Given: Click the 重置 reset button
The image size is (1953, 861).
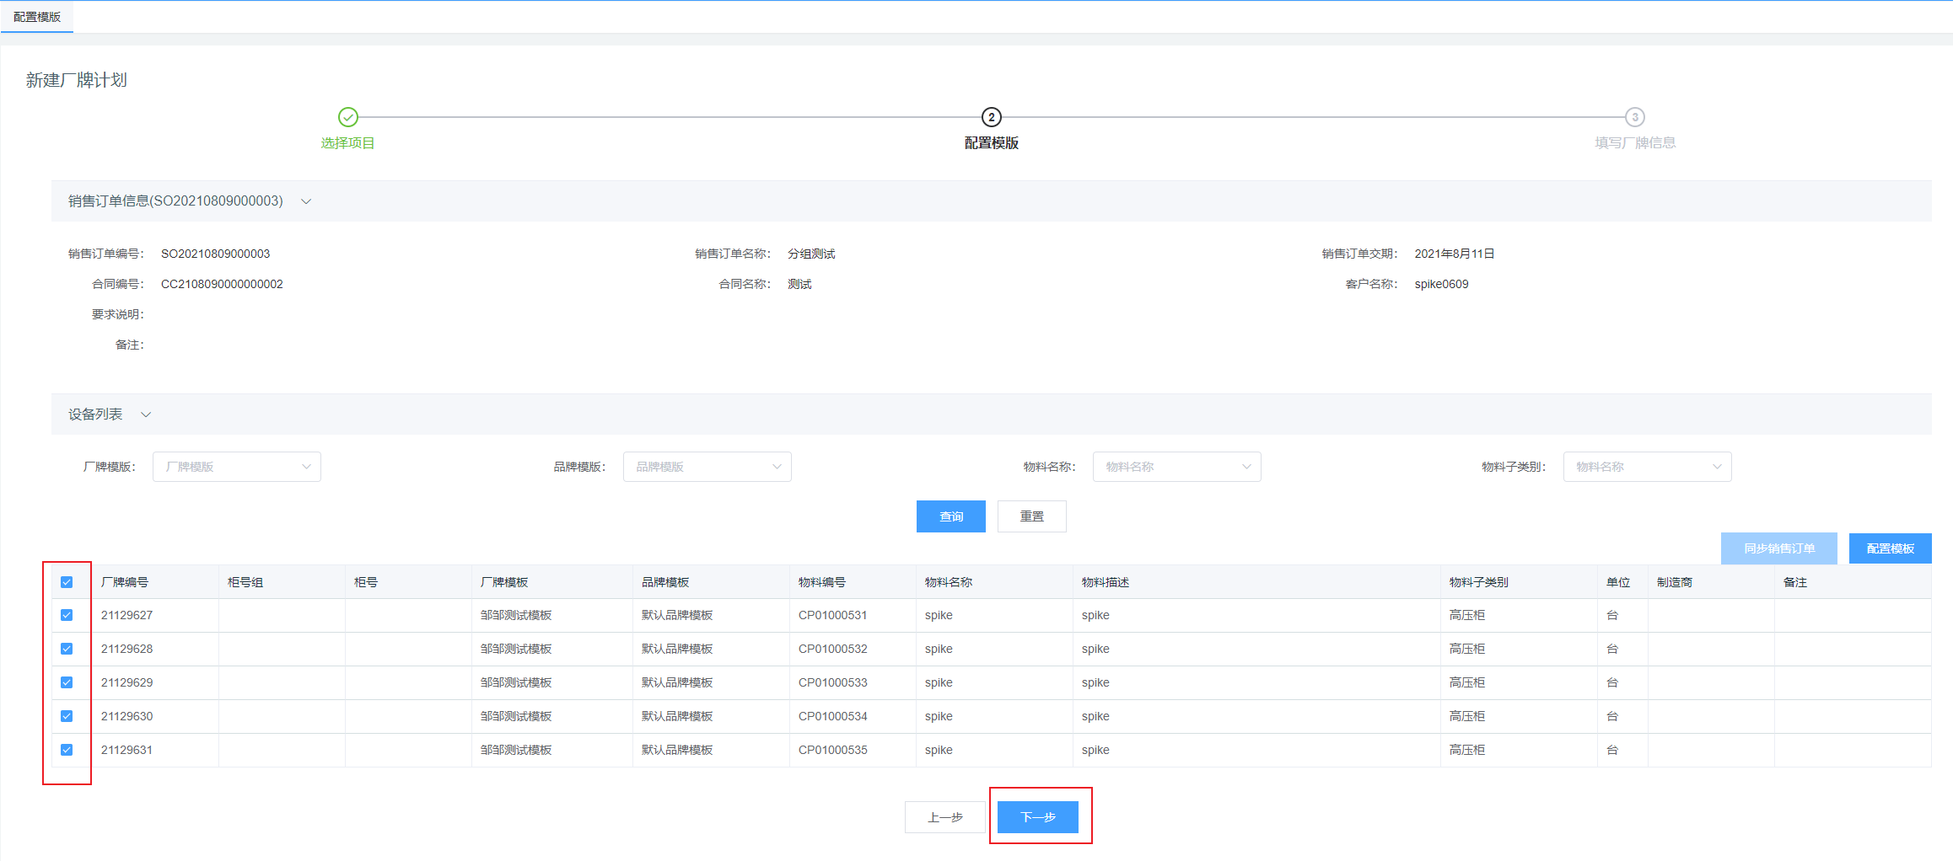Looking at the screenshot, I should click(1031, 516).
